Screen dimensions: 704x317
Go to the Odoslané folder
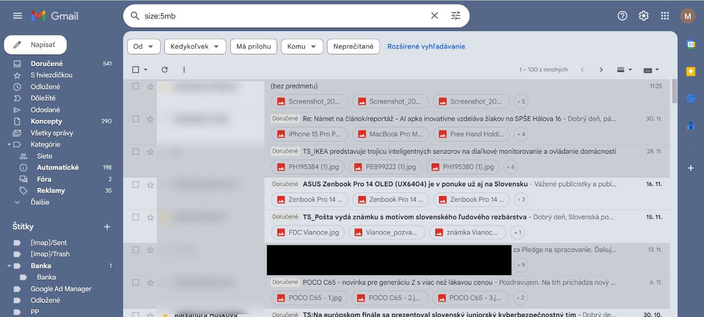tap(45, 110)
